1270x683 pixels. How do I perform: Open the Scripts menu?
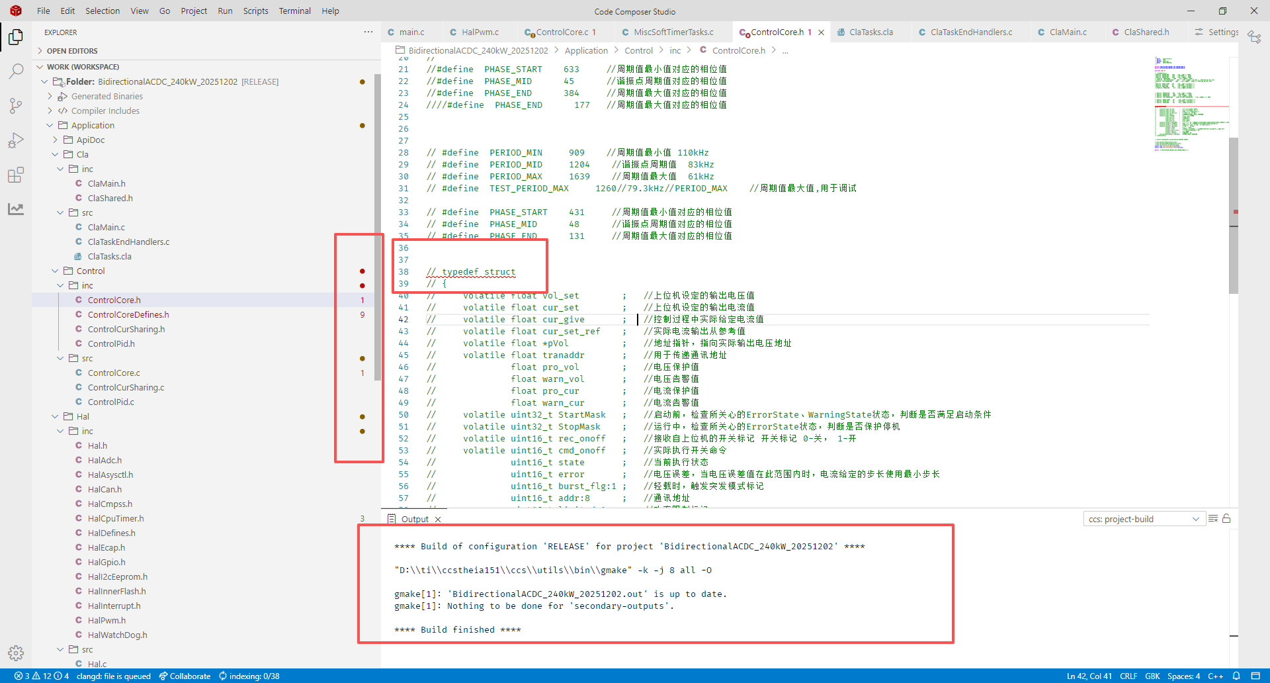(255, 11)
